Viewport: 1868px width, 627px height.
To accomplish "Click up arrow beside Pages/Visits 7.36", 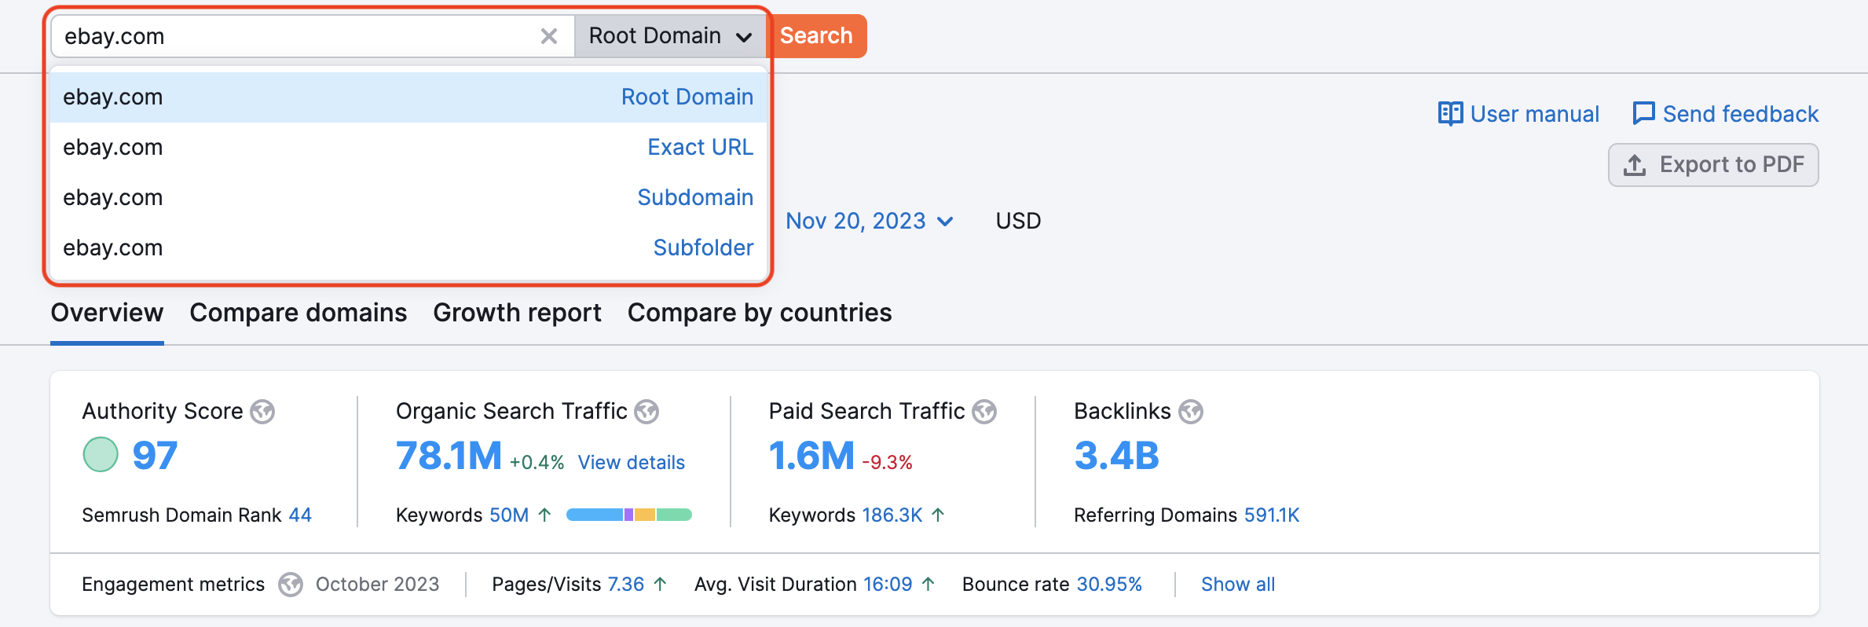I will (661, 585).
